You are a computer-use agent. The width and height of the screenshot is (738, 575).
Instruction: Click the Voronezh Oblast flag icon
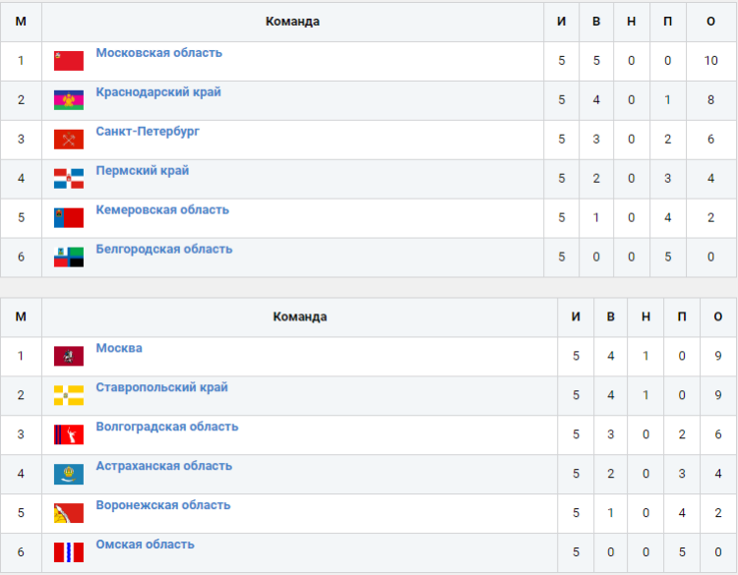pyautogui.click(x=69, y=514)
